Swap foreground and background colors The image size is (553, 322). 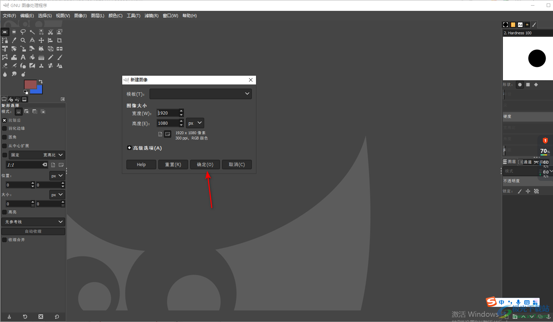pos(41,82)
